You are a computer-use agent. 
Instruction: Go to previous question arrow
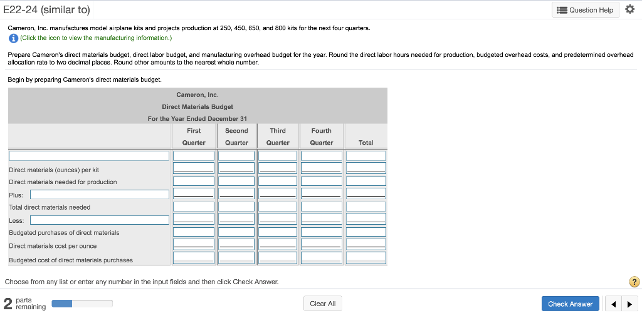tap(613, 304)
